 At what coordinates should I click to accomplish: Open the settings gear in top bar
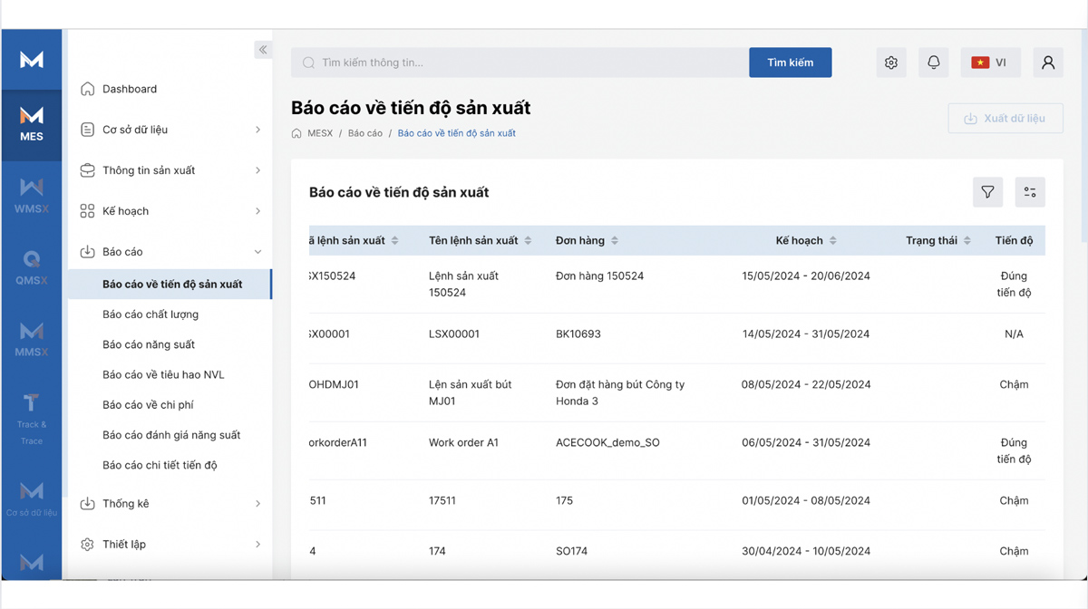pyautogui.click(x=891, y=63)
